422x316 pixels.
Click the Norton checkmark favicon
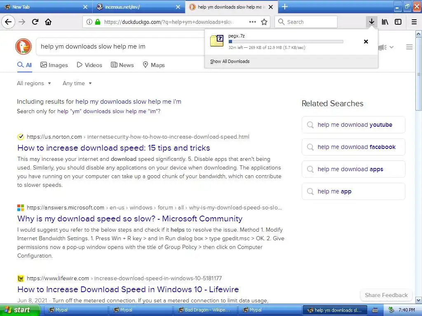pos(21,137)
